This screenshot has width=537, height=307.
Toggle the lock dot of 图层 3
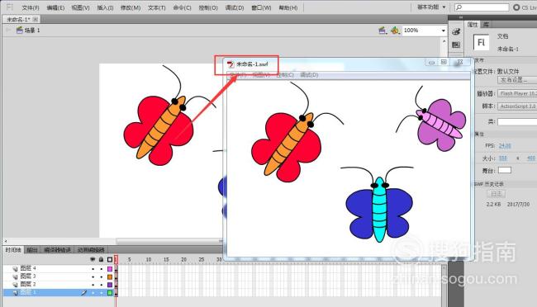[x=102, y=277]
